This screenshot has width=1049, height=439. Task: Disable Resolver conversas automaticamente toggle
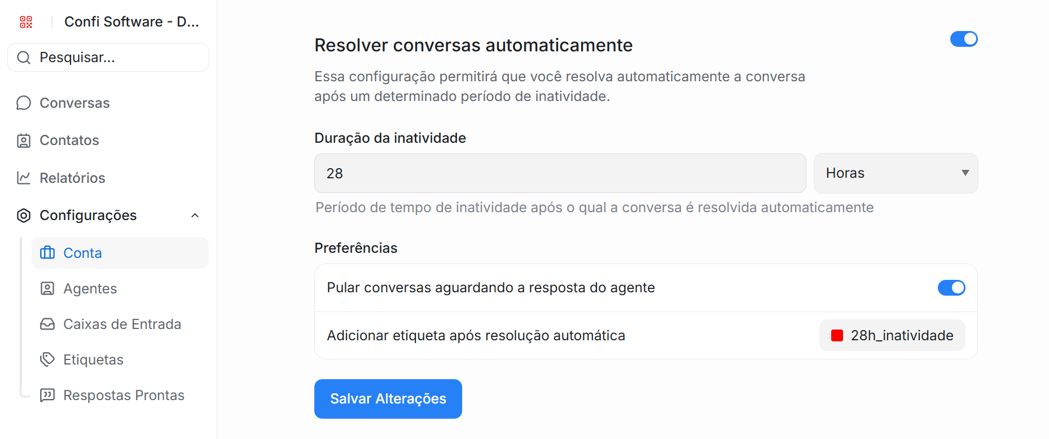tap(964, 39)
